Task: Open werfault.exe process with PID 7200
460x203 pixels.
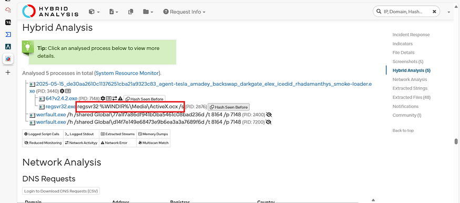Action: click(51, 121)
